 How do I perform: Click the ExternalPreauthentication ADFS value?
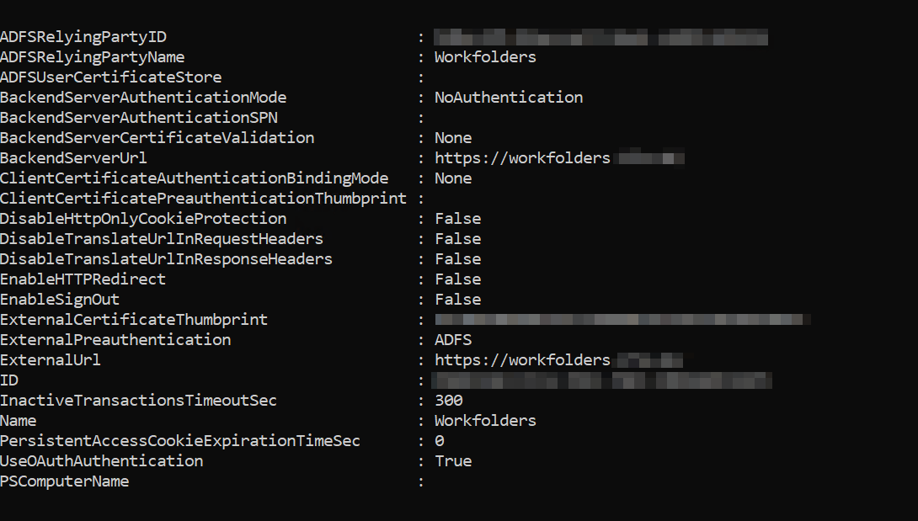pyautogui.click(x=453, y=340)
